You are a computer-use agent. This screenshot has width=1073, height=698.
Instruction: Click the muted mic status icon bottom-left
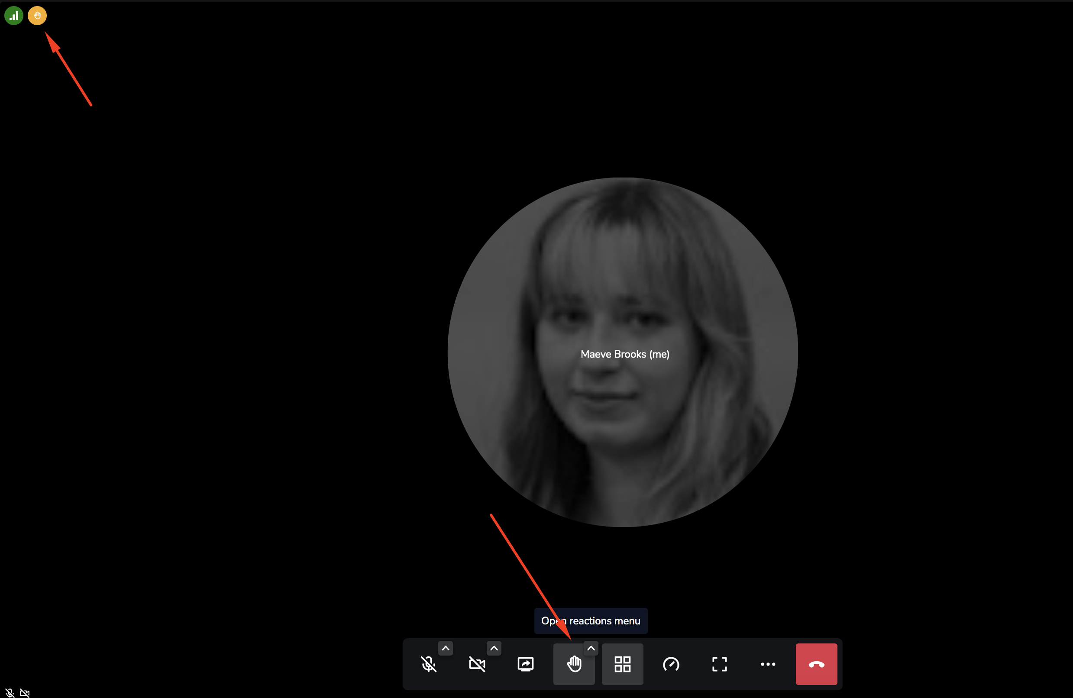tap(10, 693)
